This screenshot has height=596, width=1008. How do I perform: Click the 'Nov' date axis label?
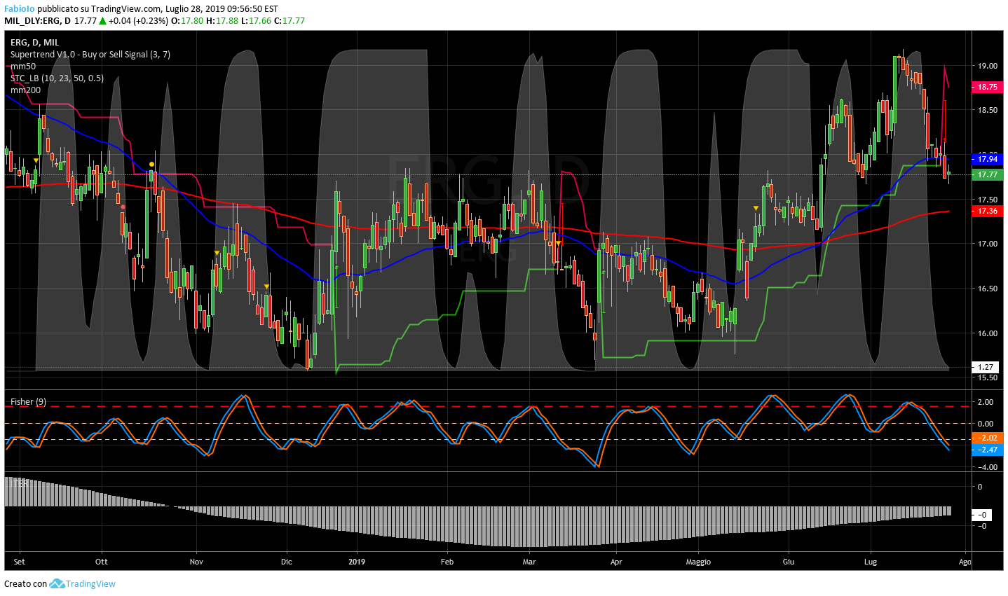coord(196,562)
